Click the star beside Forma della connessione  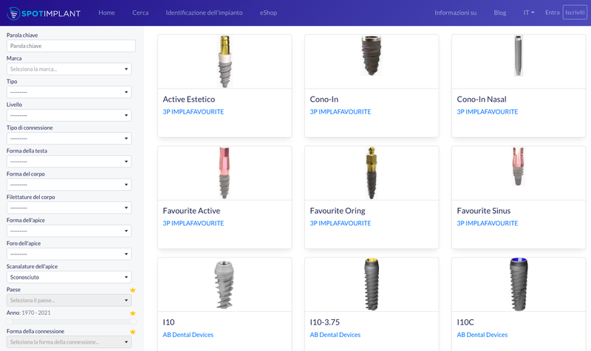coord(133,332)
